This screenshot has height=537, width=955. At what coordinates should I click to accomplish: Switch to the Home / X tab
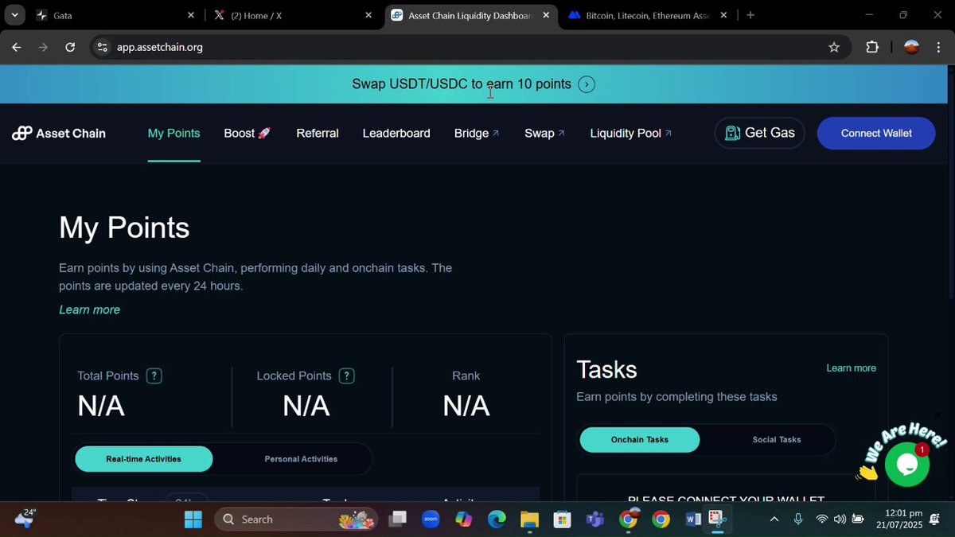click(290, 15)
